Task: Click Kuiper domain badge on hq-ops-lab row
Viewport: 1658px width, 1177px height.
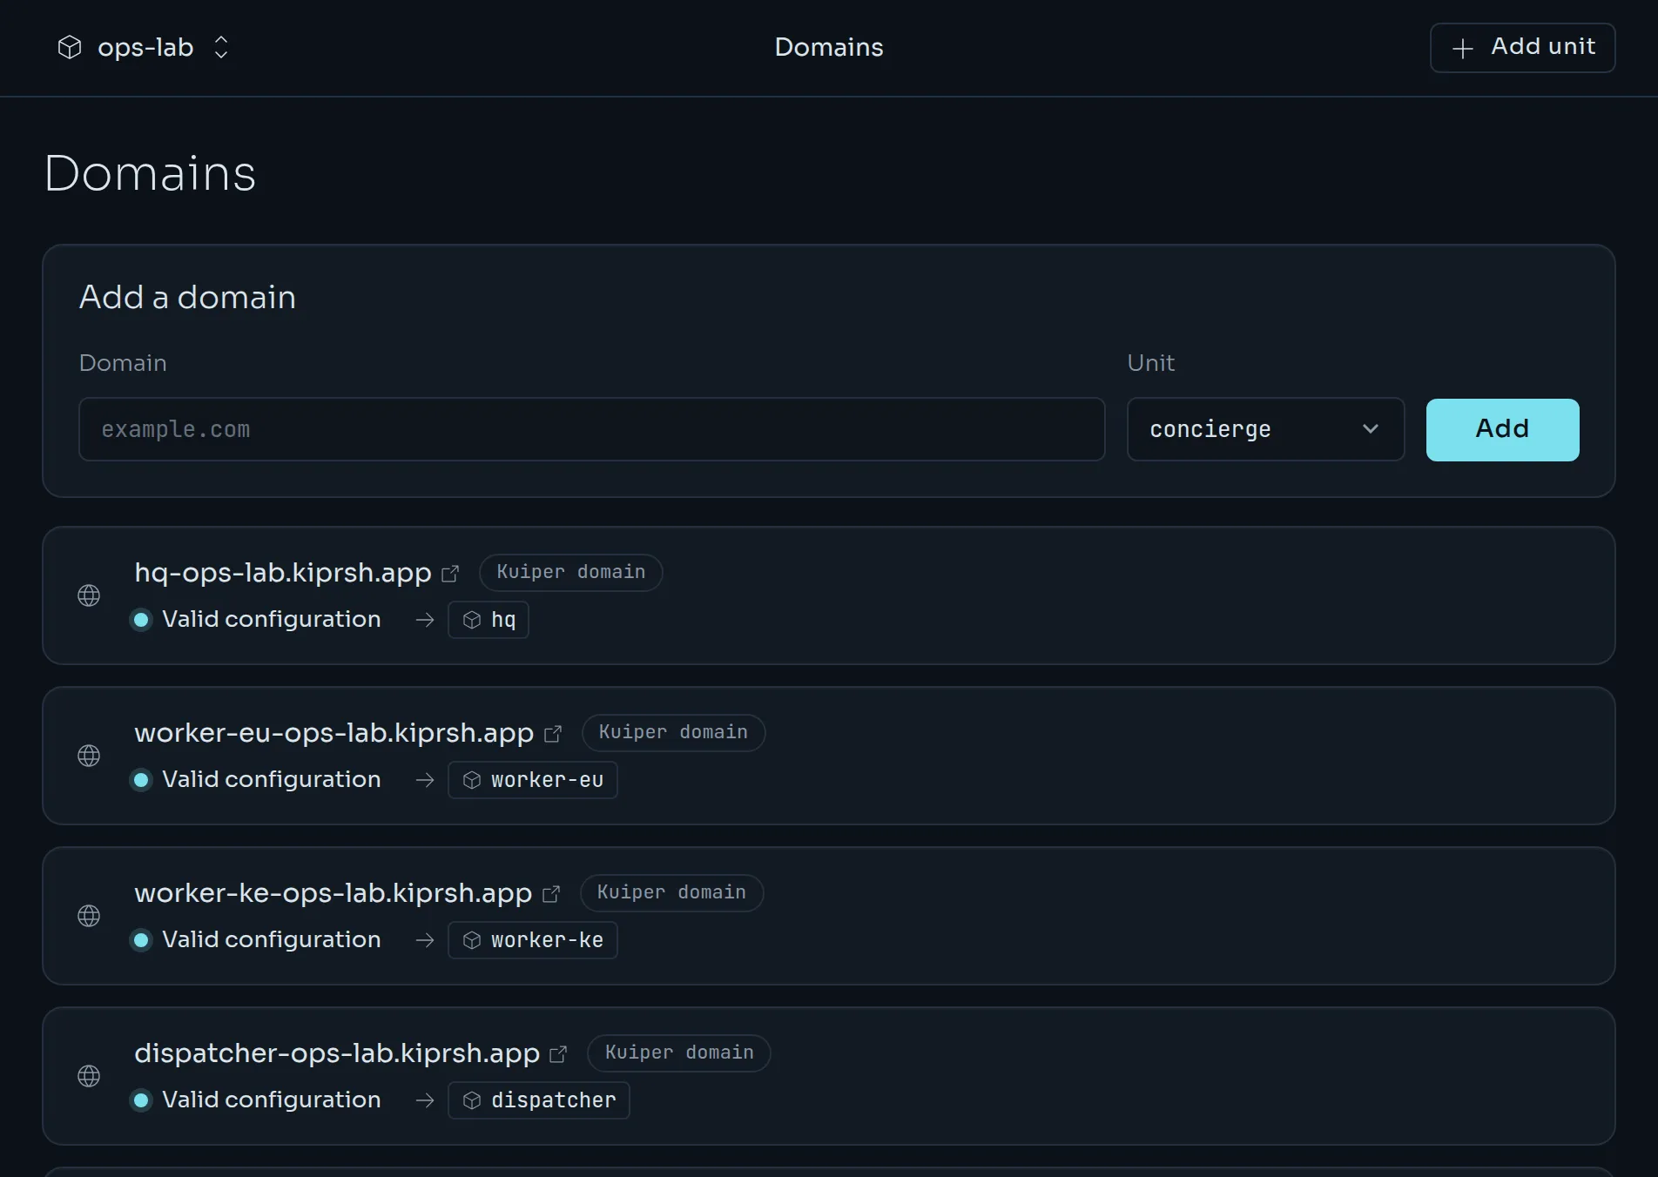Action: pos(571,572)
